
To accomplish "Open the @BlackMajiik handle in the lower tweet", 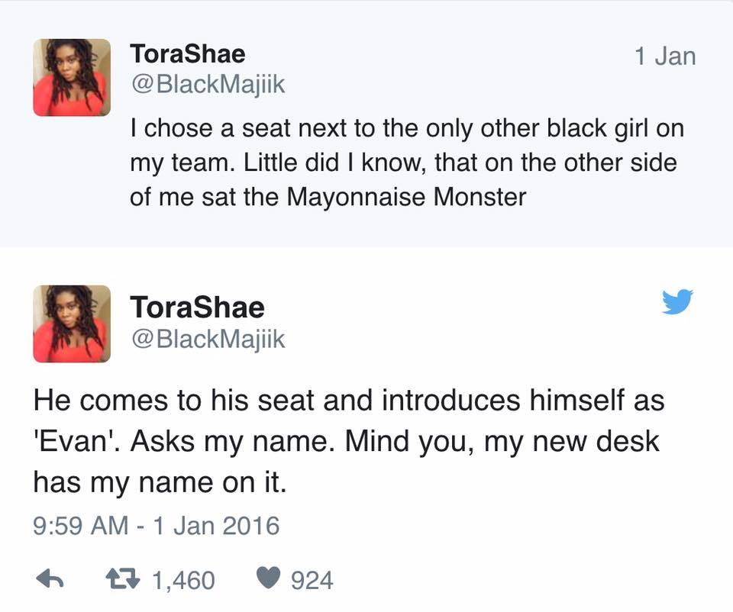I will [207, 338].
